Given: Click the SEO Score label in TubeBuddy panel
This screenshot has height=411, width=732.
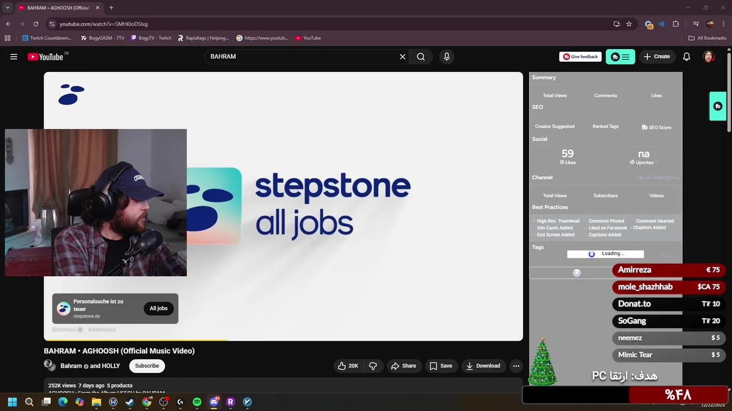Looking at the screenshot, I should (x=657, y=127).
